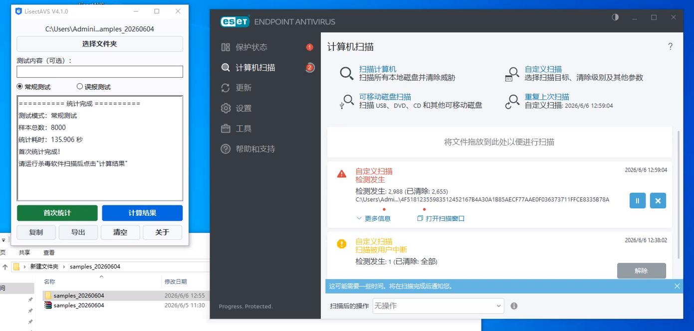Click the 清空 button
This screenshot has height=331, width=694.
pyautogui.click(x=120, y=232)
